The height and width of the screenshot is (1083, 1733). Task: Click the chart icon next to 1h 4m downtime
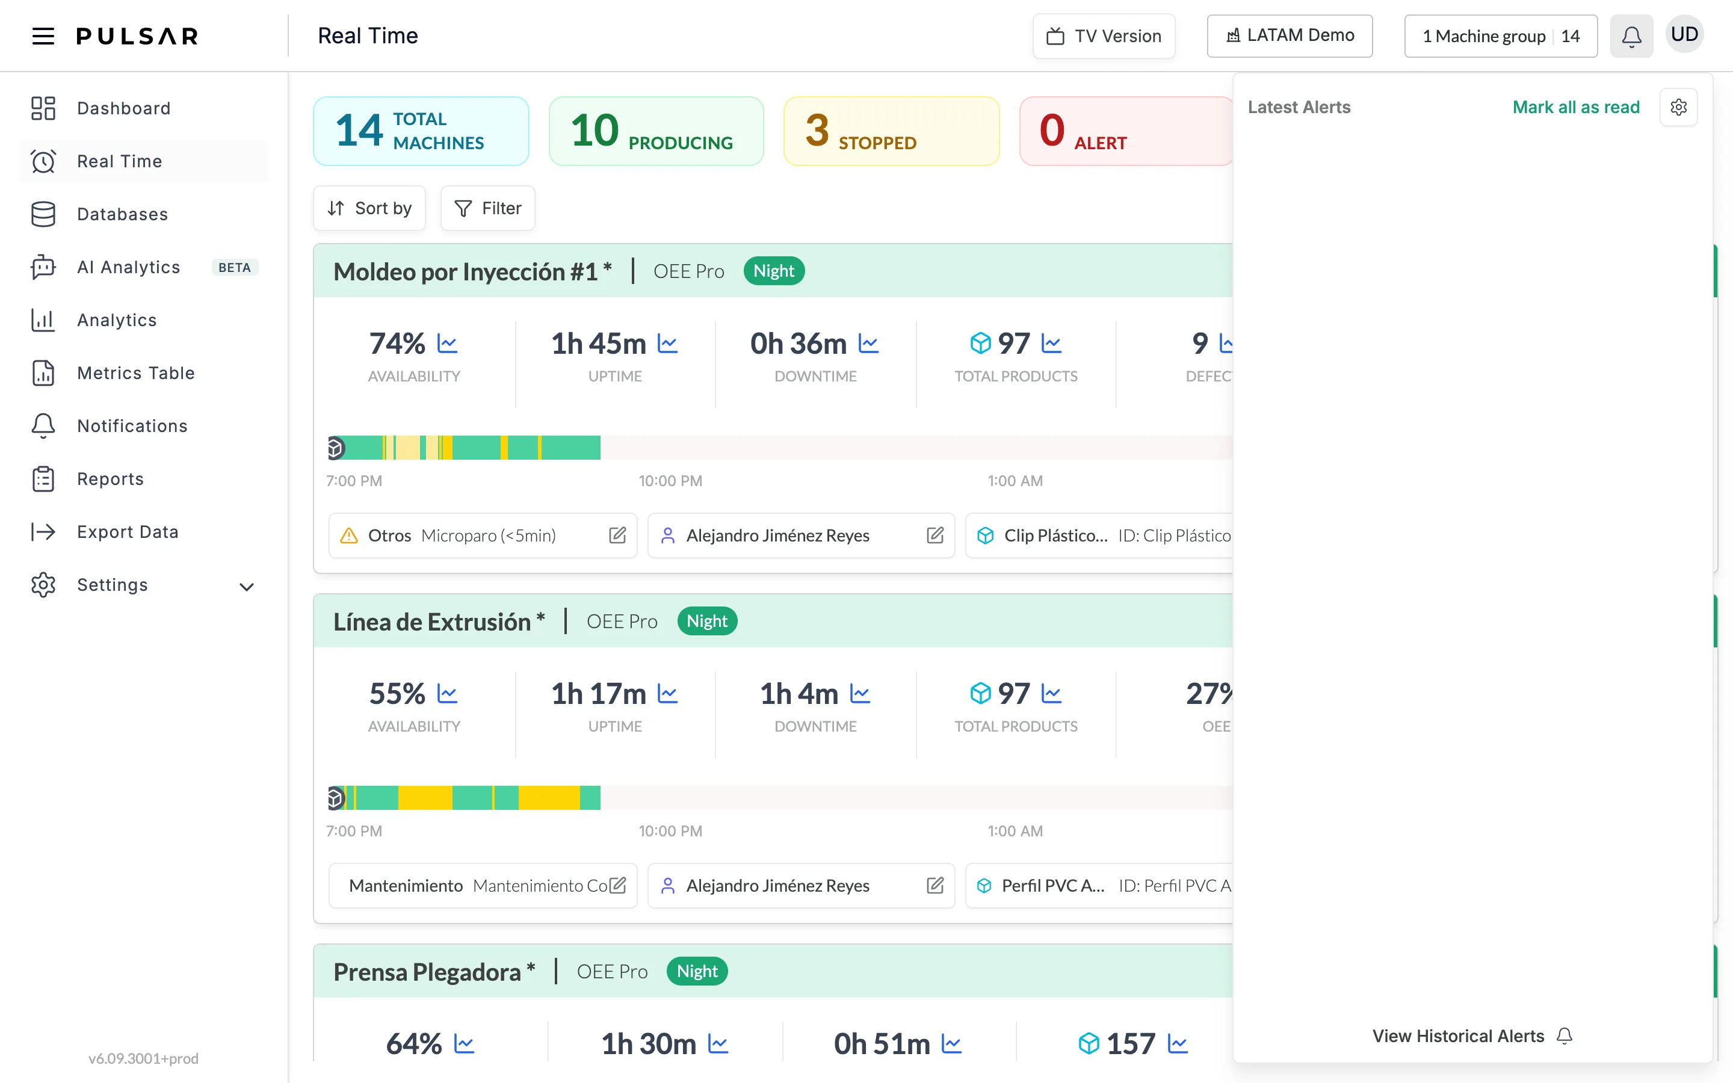point(860,694)
